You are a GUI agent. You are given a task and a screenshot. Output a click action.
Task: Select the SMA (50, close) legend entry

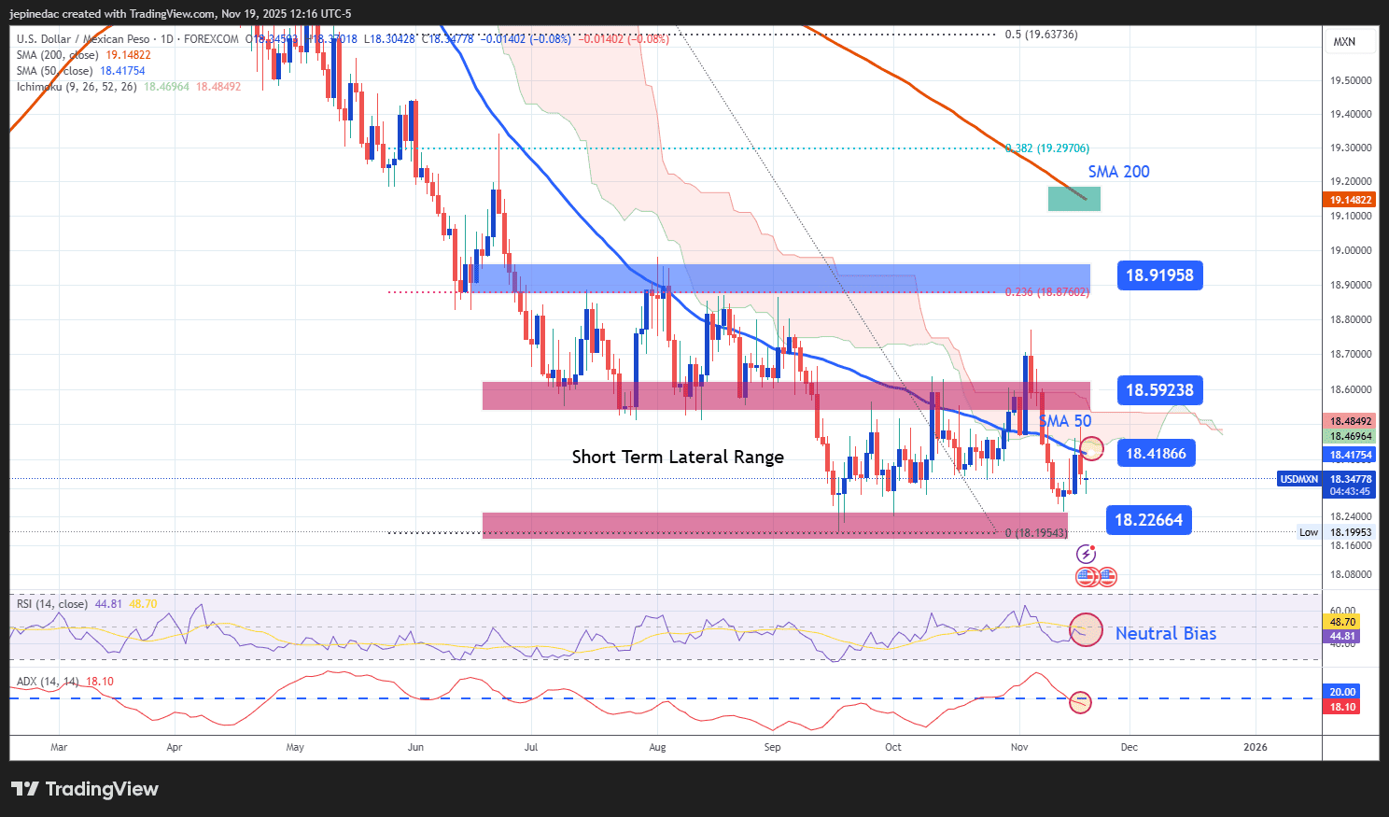(x=54, y=70)
